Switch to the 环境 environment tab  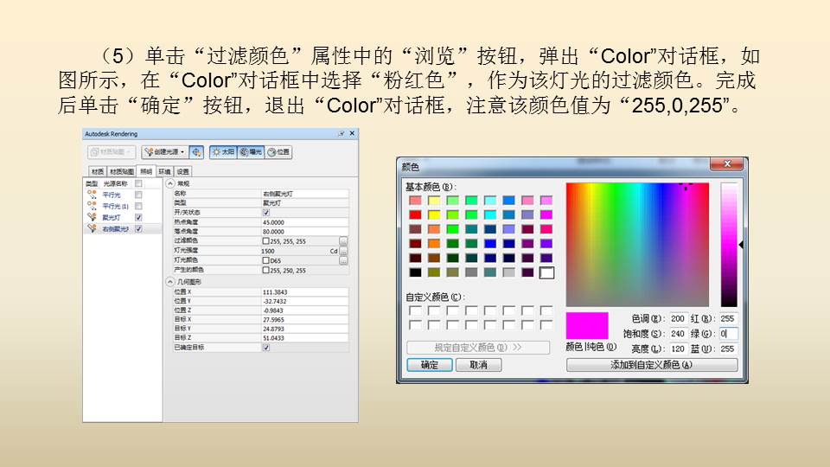164,171
